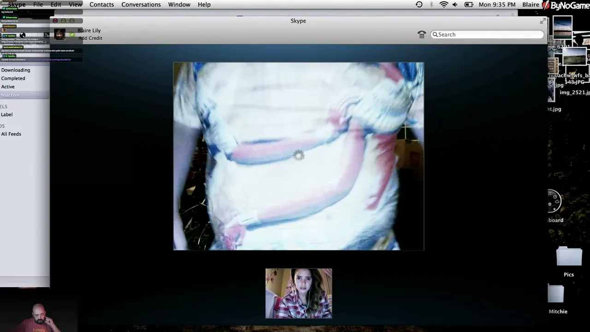Click the Add Credit link
This screenshot has height=332, width=590.
[x=90, y=38]
